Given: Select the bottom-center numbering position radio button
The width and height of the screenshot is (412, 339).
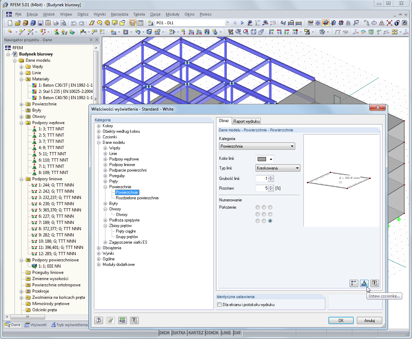Looking at the screenshot, I should click(x=264, y=221).
